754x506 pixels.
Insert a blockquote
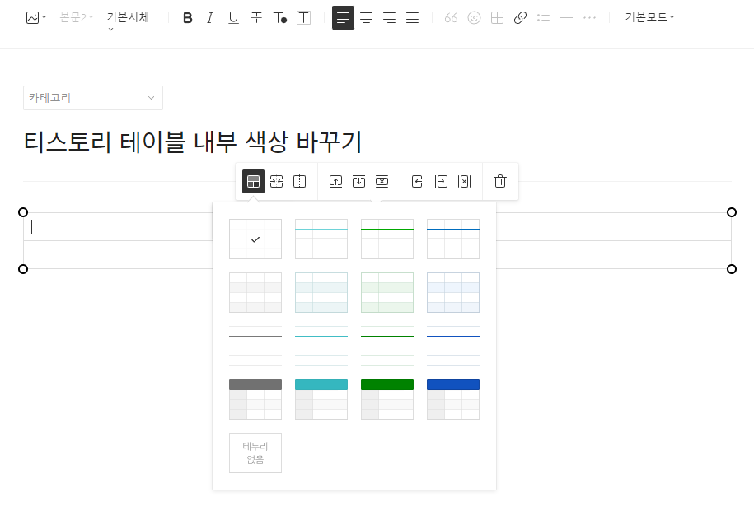[451, 18]
